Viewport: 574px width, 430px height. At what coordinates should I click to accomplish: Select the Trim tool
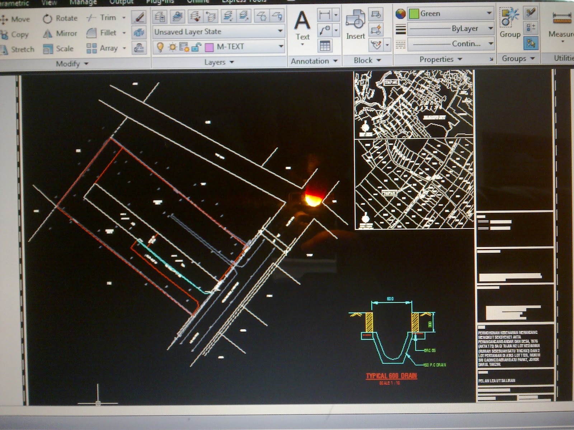(102, 18)
